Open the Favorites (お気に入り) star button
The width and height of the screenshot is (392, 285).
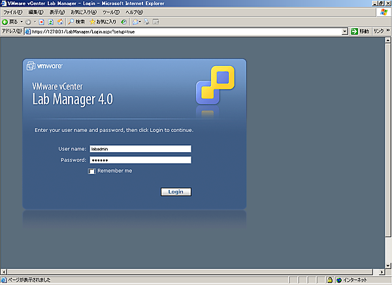(x=103, y=22)
